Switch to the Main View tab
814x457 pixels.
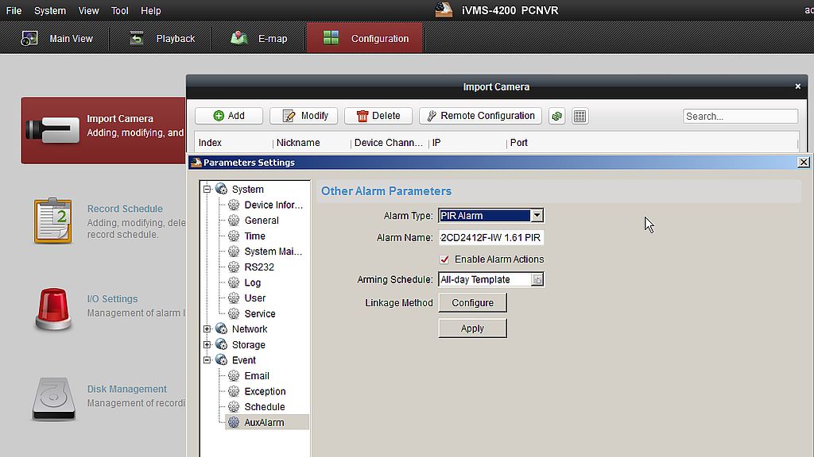coord(56,38)
